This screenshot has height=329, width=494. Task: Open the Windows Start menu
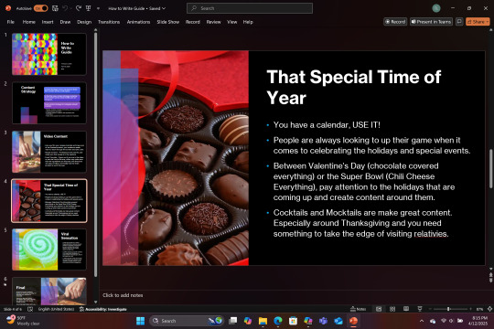pos(140,321)
